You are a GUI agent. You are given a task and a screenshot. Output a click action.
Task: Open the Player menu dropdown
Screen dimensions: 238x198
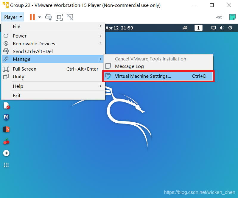point(13,17)
